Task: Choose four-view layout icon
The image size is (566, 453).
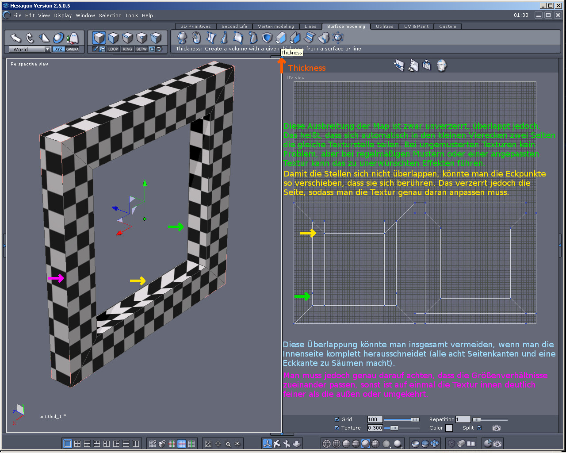Action: tap(77, 444)
